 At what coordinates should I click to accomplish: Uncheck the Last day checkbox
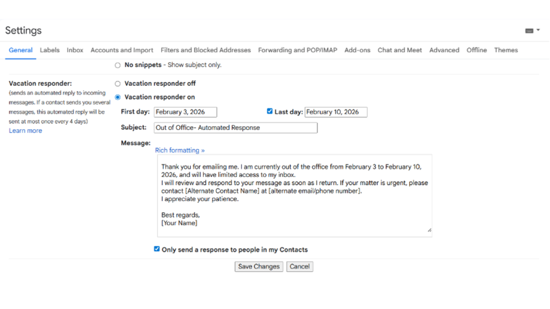tap(270, 111)
